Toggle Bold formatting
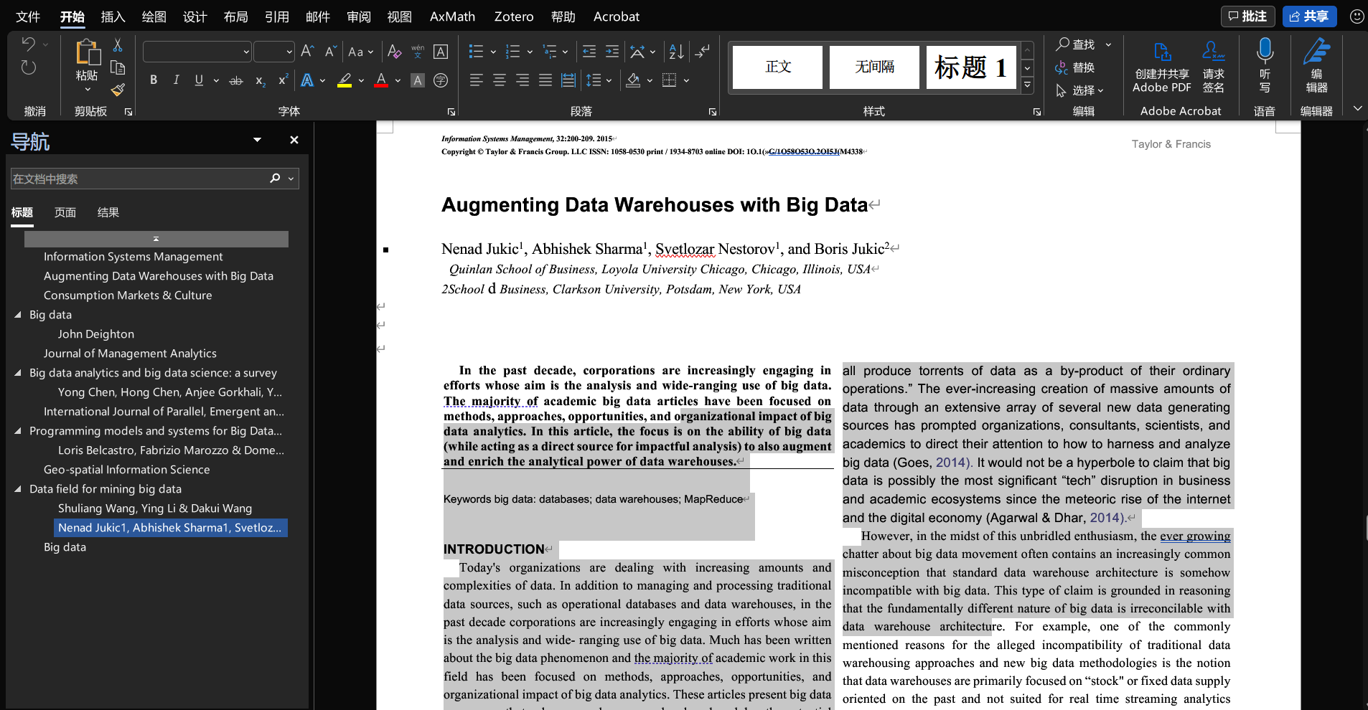This screenshot has width=1368, height=710. coord(153,80)
